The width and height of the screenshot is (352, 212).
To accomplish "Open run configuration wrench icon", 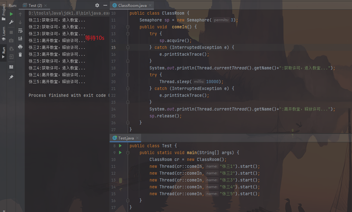I will tap(11, 22).
